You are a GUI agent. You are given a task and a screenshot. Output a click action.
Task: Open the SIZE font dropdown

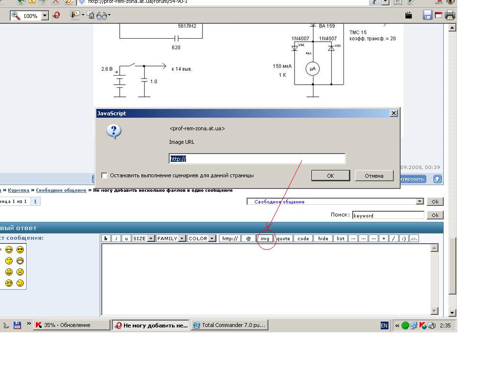(143, 238)
